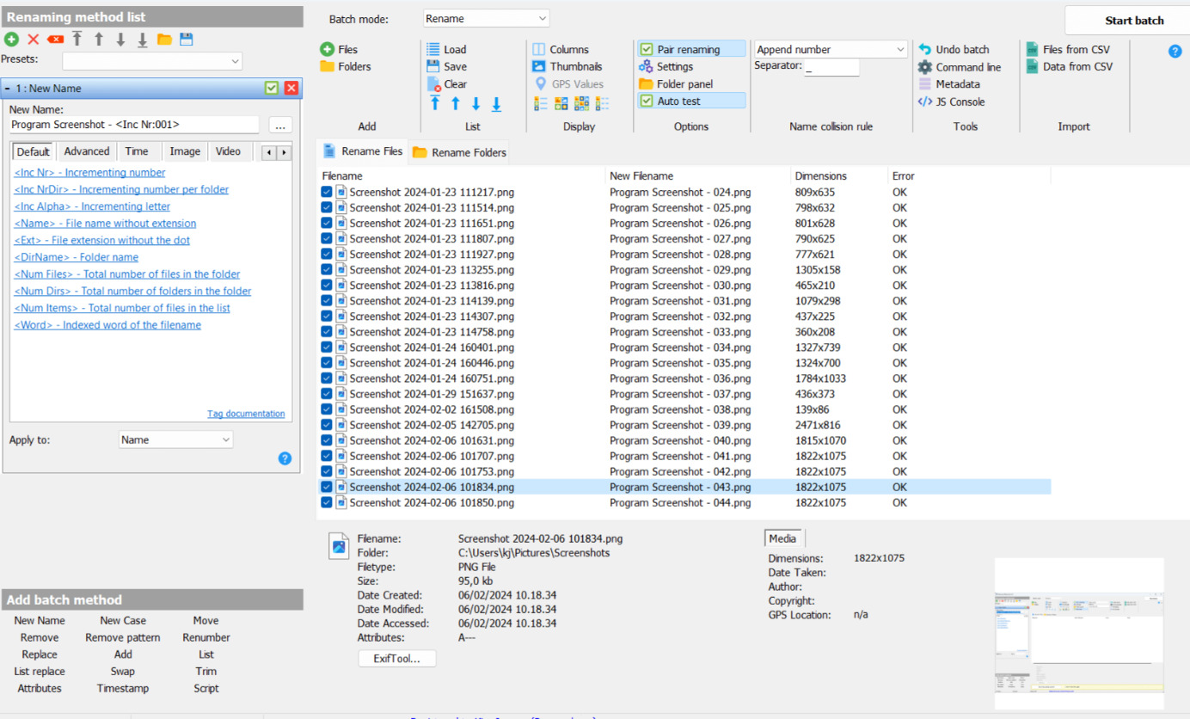Insert the Inc Nr incrementing number tag
This screenshot has width=1190, height=719.
pos(89,173)
